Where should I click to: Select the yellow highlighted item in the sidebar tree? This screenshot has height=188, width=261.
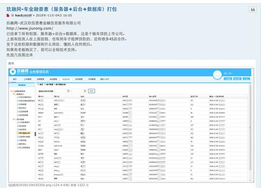point(24,133)
